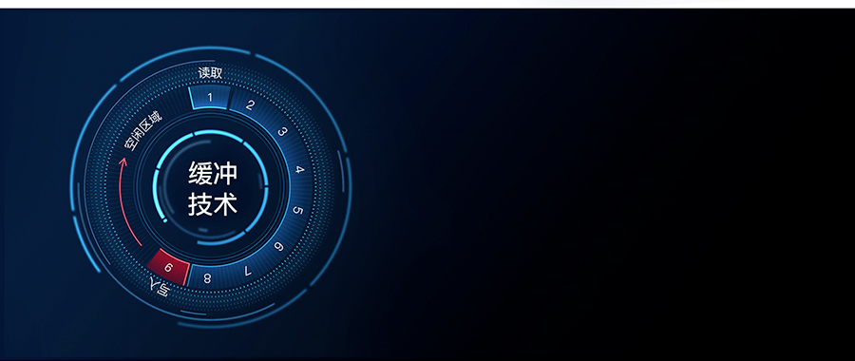Click the upside-down segment number 6
Viewport: 855px width, 361px height.
(278, 247)
